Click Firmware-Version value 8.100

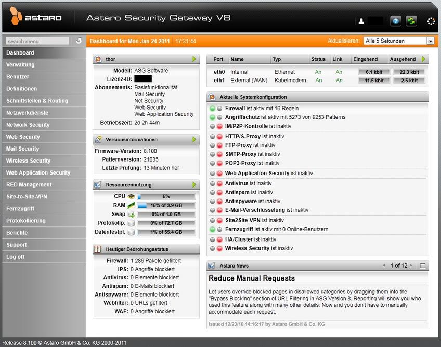click(150, 151)
